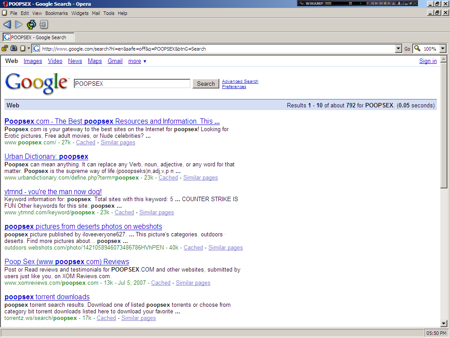Click the Sign in link
Viewport: 450px width, 338px height.
[428, 61]
